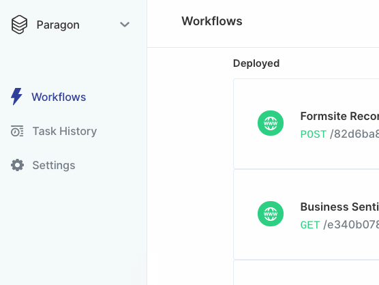
Task: Click the Task History clock icon
Action: tap(17, 131)
